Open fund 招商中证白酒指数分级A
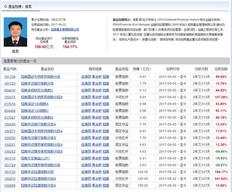232x192 pixels. pos(38,186)
